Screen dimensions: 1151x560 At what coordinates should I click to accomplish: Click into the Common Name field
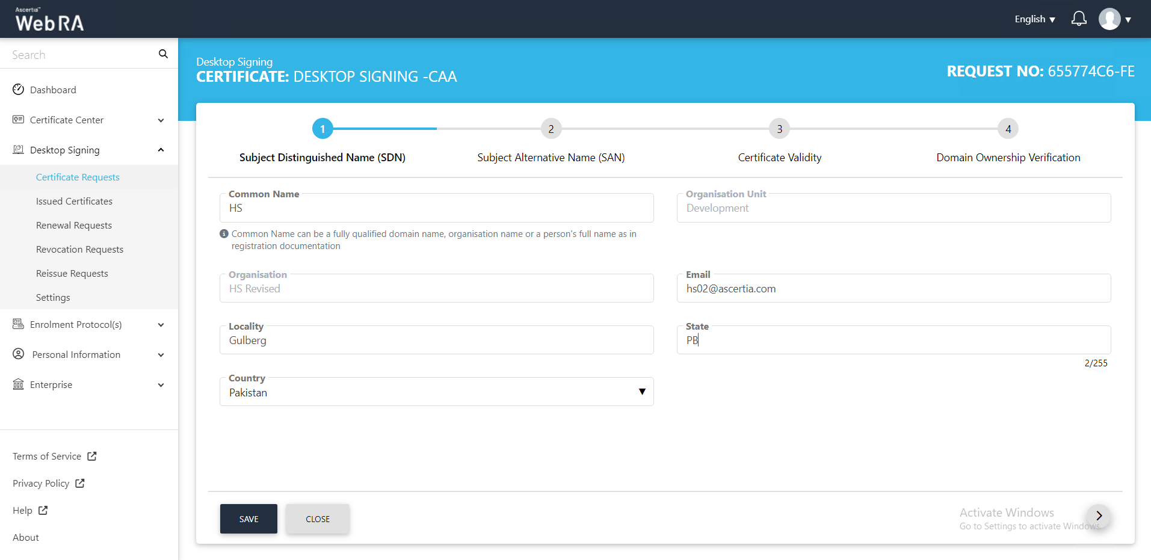[436, 209]
